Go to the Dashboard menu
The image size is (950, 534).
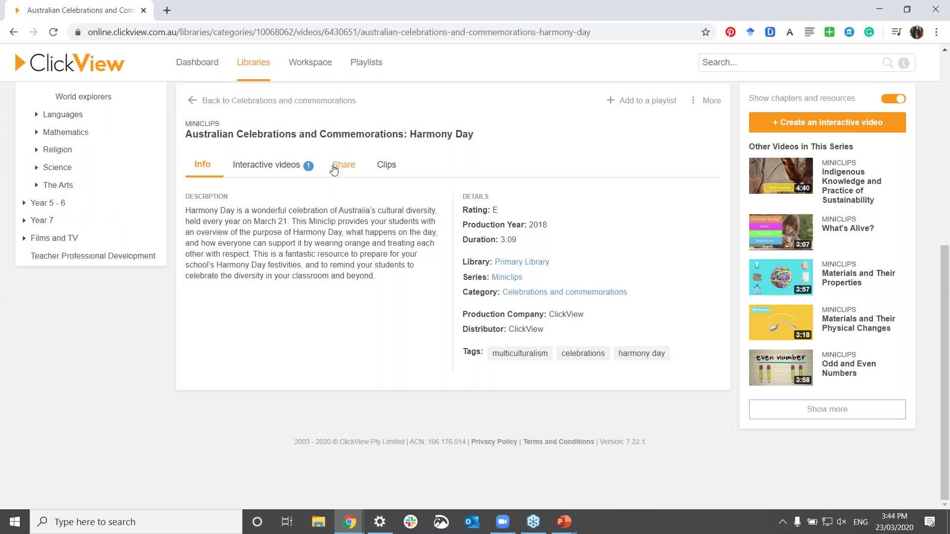(x=197, y=62)
